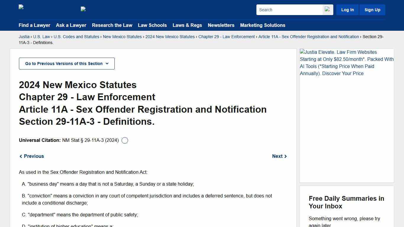Open Chapter 29 - Law Enforcement breadcrumb
The image size is (404, 227).
tap(227, 37)
